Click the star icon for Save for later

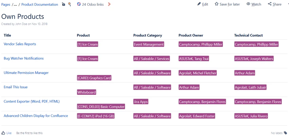pos(216,4)
